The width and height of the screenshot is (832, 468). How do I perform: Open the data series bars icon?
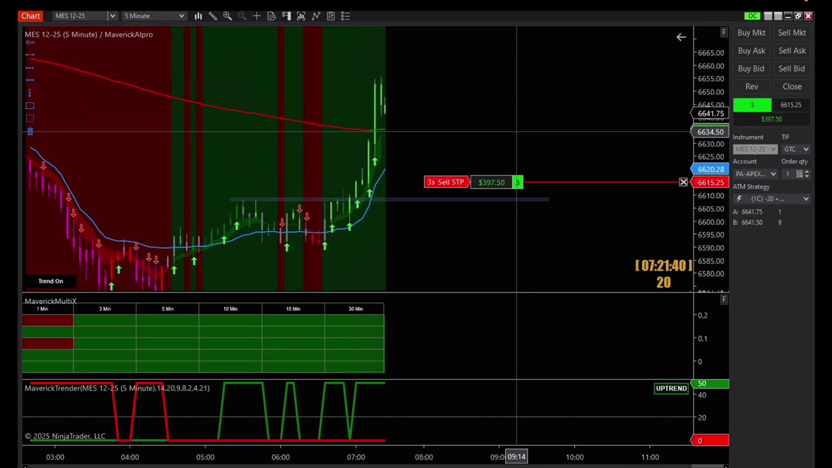click(301, 16)
